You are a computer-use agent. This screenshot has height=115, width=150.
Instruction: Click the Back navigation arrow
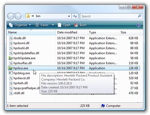[x=11, y=16]
